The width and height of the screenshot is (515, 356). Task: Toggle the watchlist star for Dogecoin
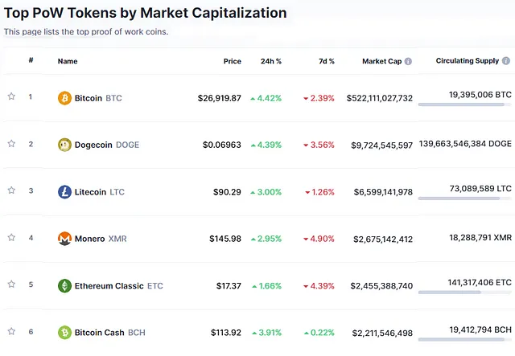point(11,143)
